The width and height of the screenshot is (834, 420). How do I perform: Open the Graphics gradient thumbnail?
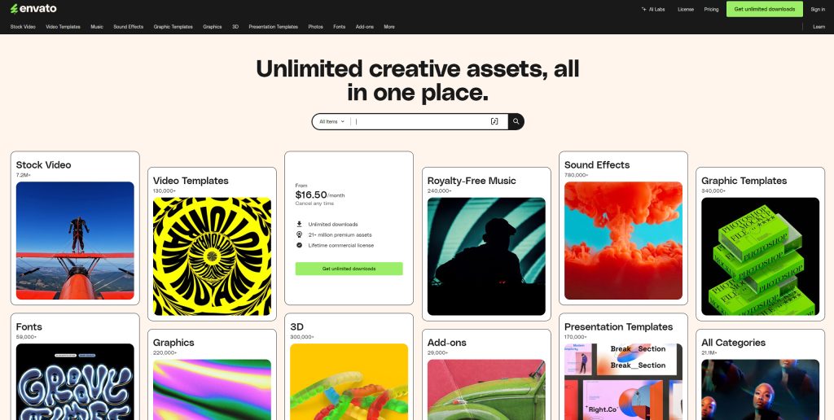pos(213,390)
